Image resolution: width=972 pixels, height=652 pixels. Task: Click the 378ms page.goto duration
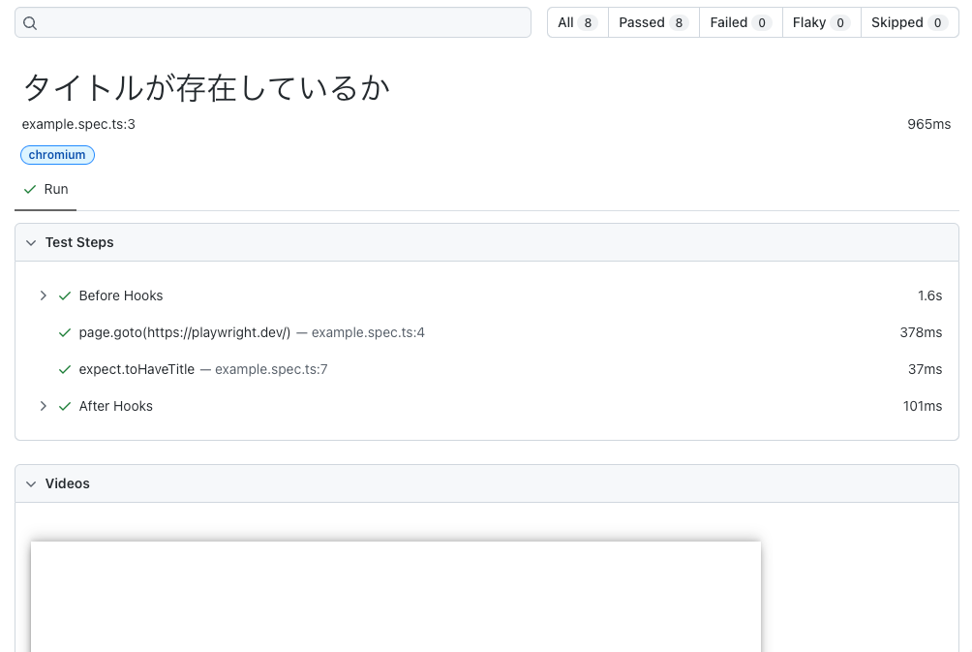tap(921, 332)
